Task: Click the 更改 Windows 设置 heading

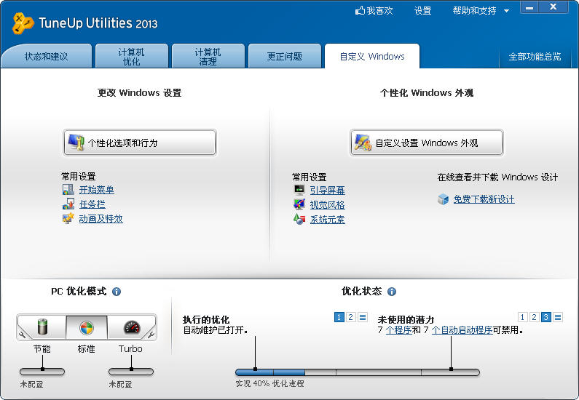Action: [140, 92]
